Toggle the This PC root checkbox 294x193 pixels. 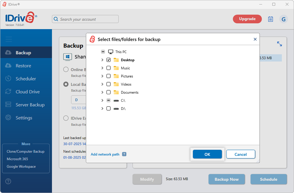click(103, 52)
